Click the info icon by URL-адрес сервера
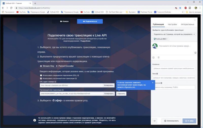This screenshot has height=128, width=203. click(55, 82)
